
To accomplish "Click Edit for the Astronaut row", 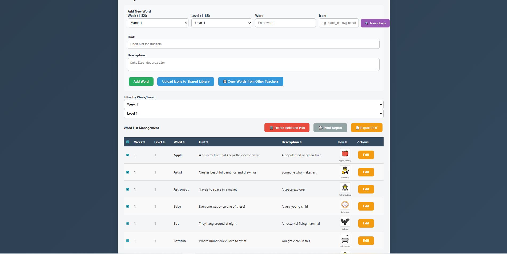I will pos(366,189).
